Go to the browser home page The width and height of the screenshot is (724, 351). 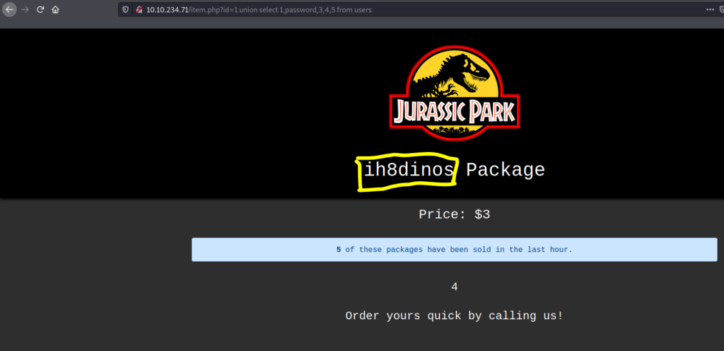pos(55,10)
